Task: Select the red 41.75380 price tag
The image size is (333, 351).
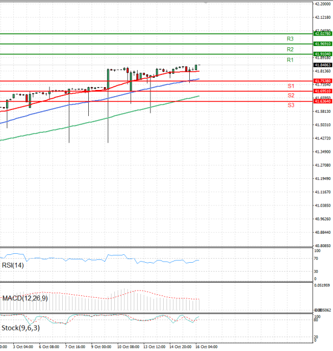Action: coord(322,81)
